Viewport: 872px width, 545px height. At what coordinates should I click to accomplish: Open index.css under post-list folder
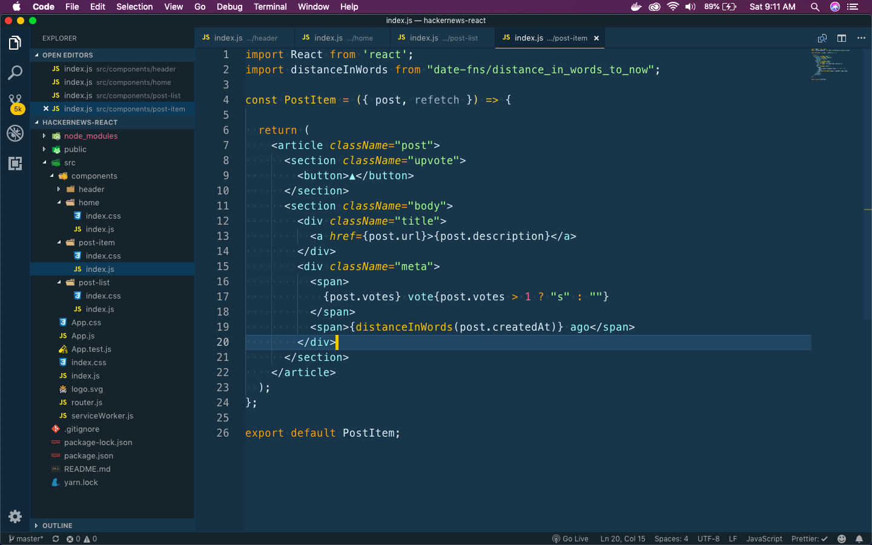pyautogui.click(x=112, y=296)
